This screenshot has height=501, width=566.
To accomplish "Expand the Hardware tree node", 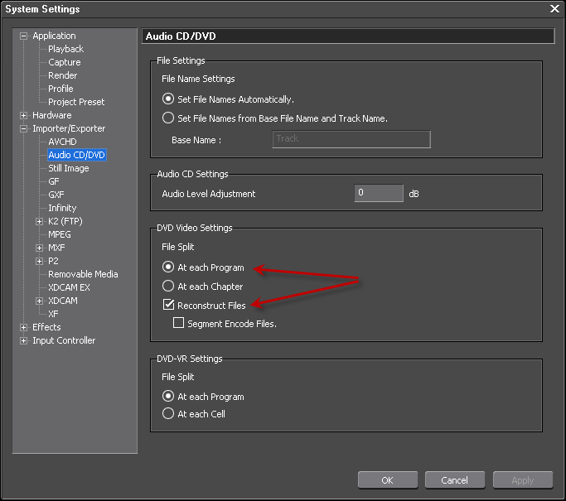I will click(23, 115).
